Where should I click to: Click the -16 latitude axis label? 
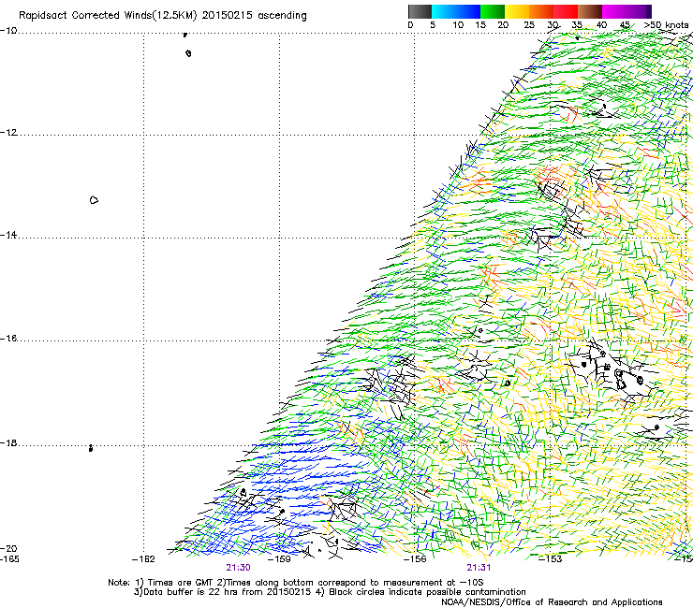[x=8, y=339]
